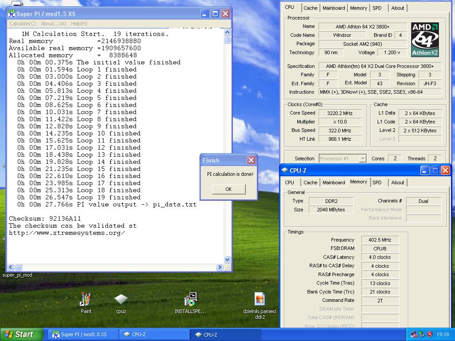This screenshot has width=455, height=341.
Task: Click the Level 2 cache value 2 x 512 KBytes
Action: pos(420,131)
